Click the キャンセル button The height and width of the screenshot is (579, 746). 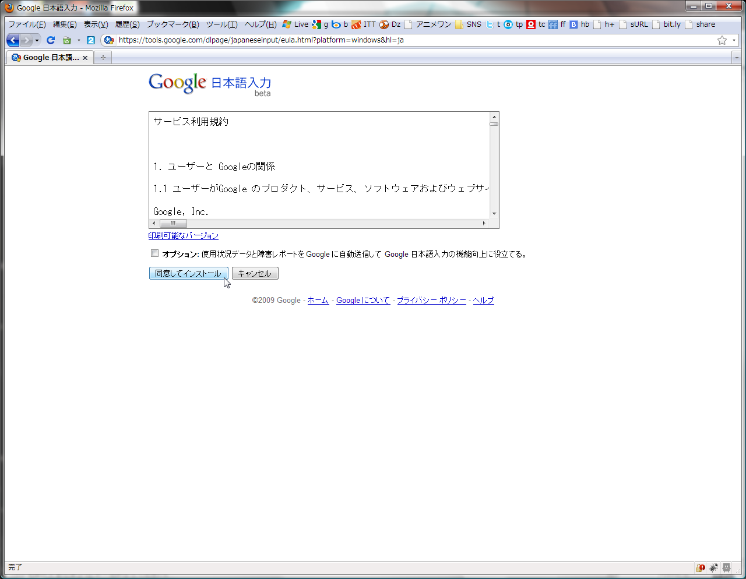coord(255,273)
